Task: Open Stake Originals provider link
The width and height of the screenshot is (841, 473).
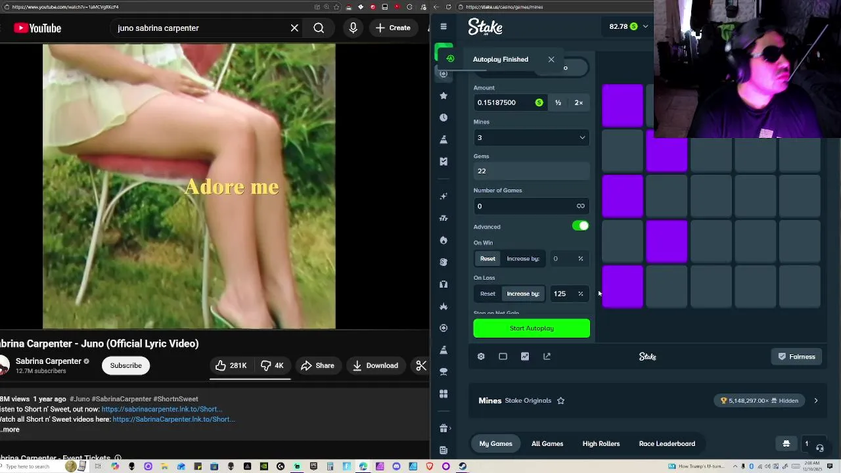Action: [528, 401]
